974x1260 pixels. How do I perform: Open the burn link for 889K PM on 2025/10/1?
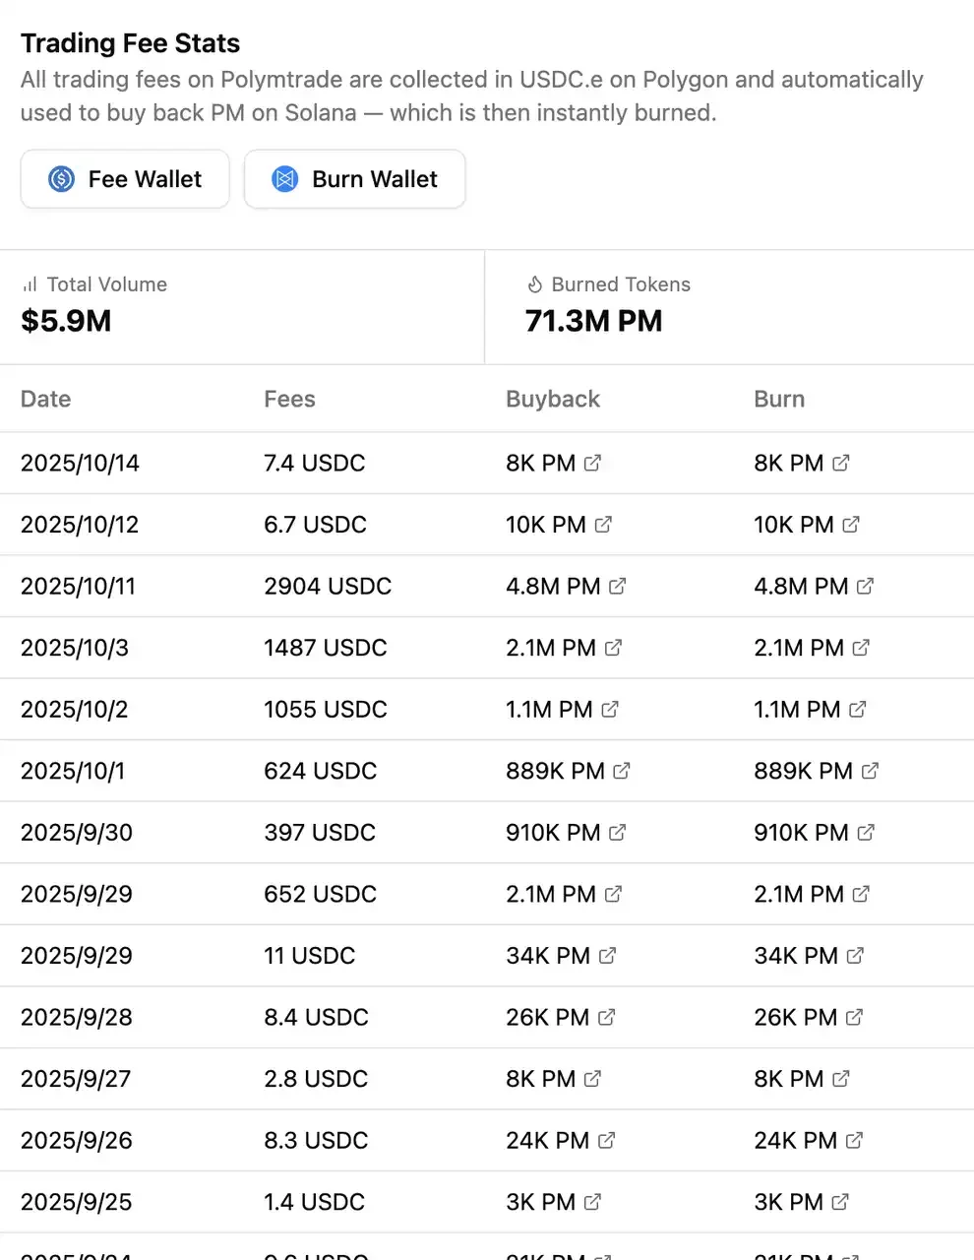pyautogui.click(x=871, y=771)
